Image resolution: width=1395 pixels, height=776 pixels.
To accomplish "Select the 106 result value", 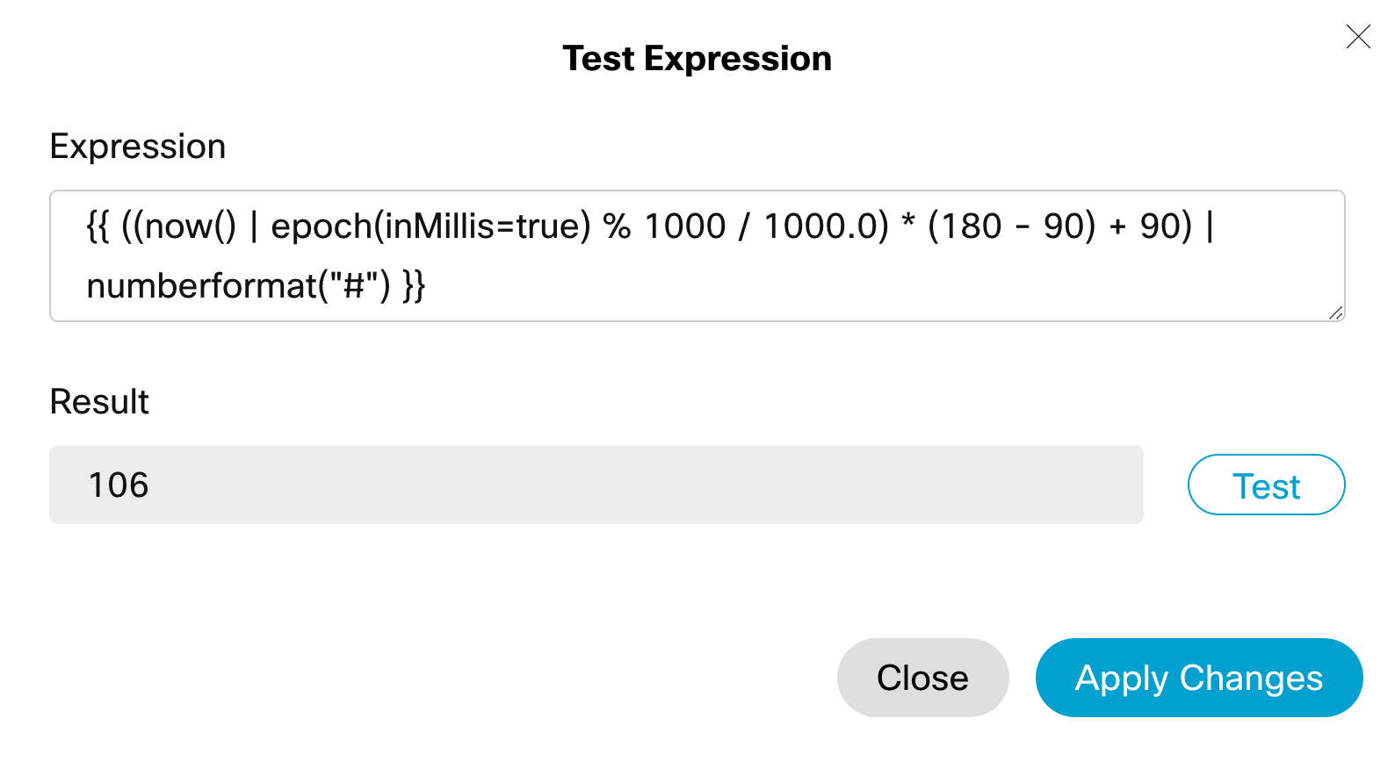I will click(x=119, y=485).
